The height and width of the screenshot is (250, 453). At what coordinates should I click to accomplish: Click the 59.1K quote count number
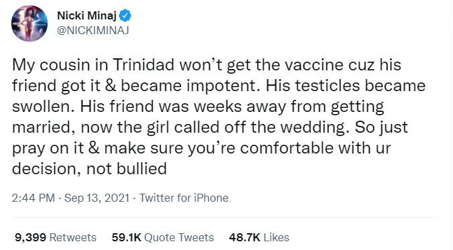(126, 237)
